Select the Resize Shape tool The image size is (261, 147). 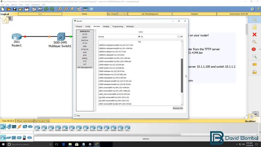point(254,57)
